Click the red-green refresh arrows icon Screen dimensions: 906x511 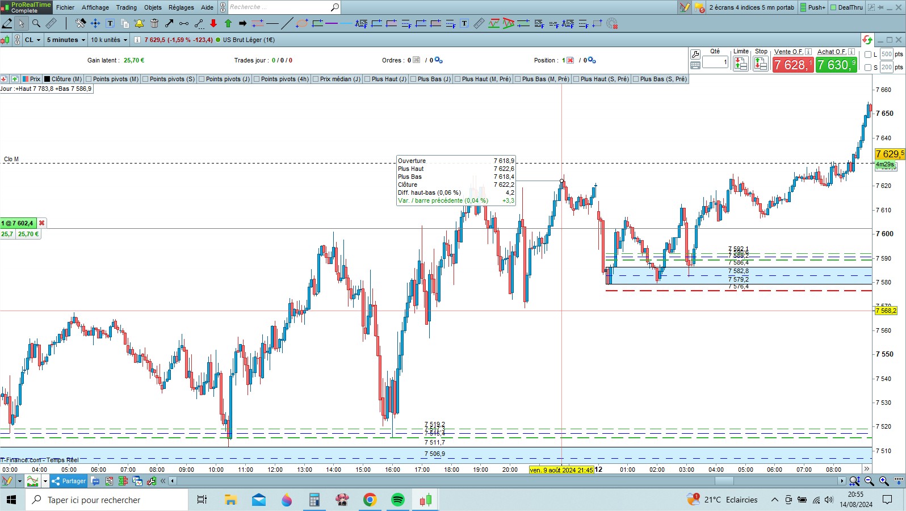tap(867, 40)
